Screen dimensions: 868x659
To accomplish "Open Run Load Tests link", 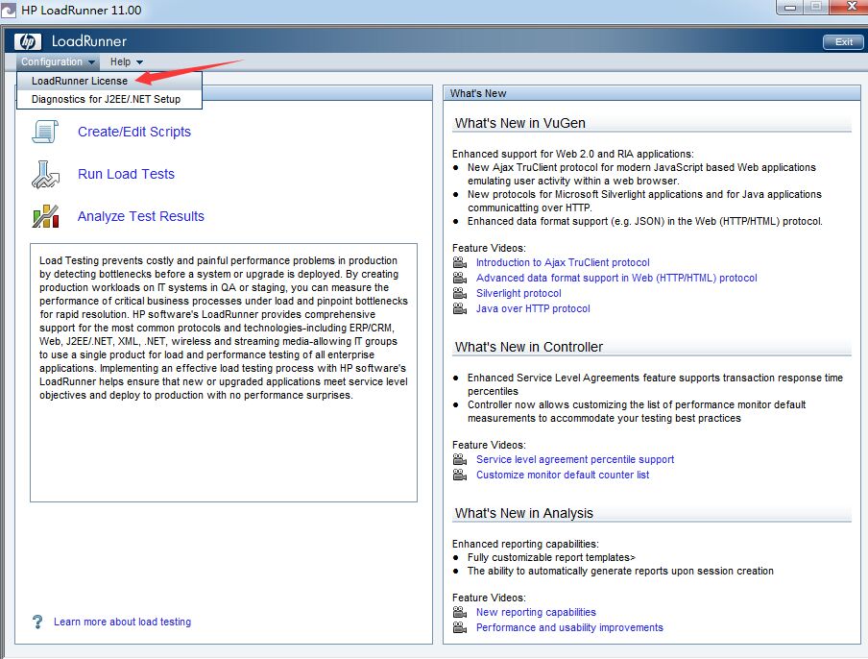I will tap(126, 174).
